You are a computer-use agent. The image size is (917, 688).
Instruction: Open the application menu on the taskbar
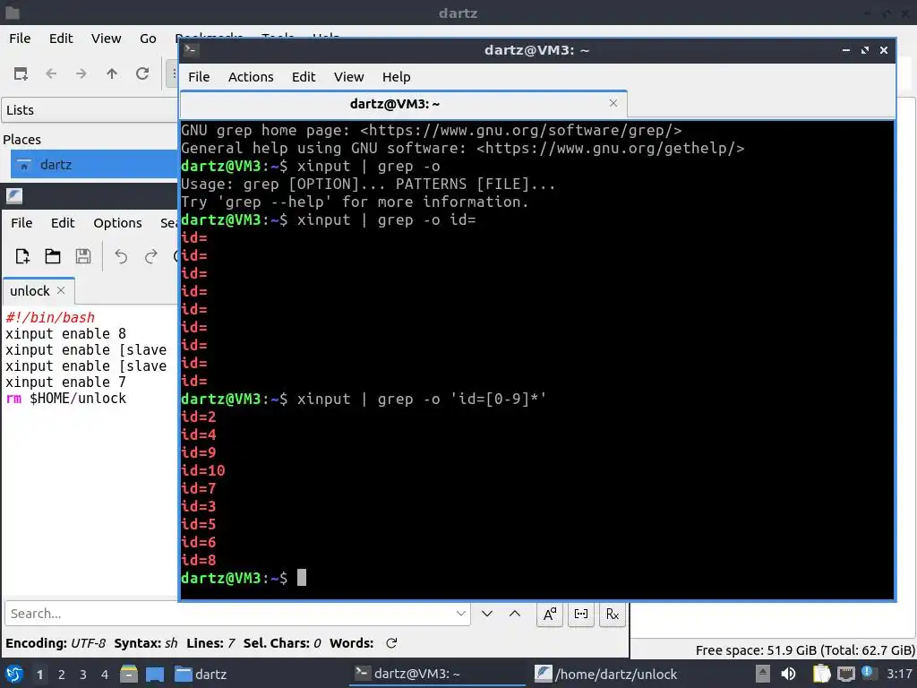tap(14, 674)
